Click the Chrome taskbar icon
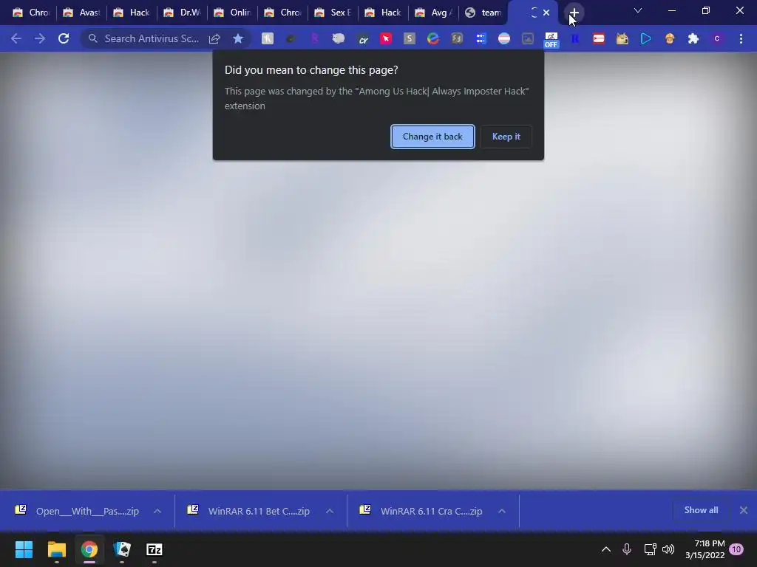 pos(89,549)
